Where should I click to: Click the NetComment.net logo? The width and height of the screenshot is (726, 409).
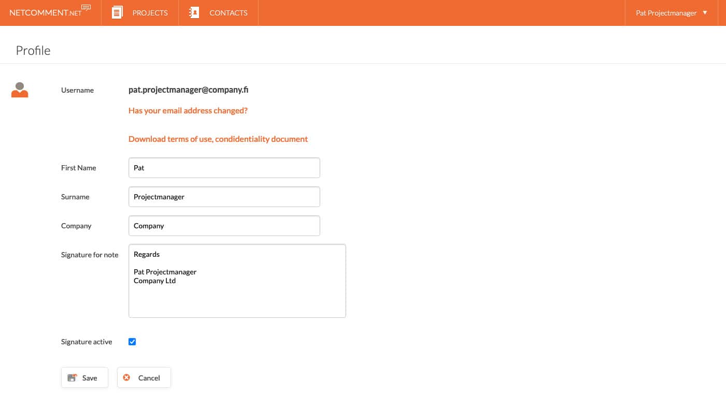[46, 13]
